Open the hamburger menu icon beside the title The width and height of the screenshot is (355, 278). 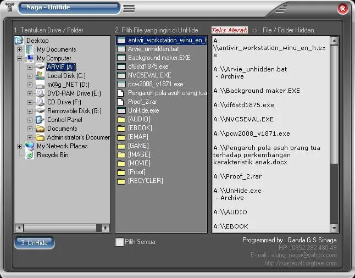click(129, 8)
